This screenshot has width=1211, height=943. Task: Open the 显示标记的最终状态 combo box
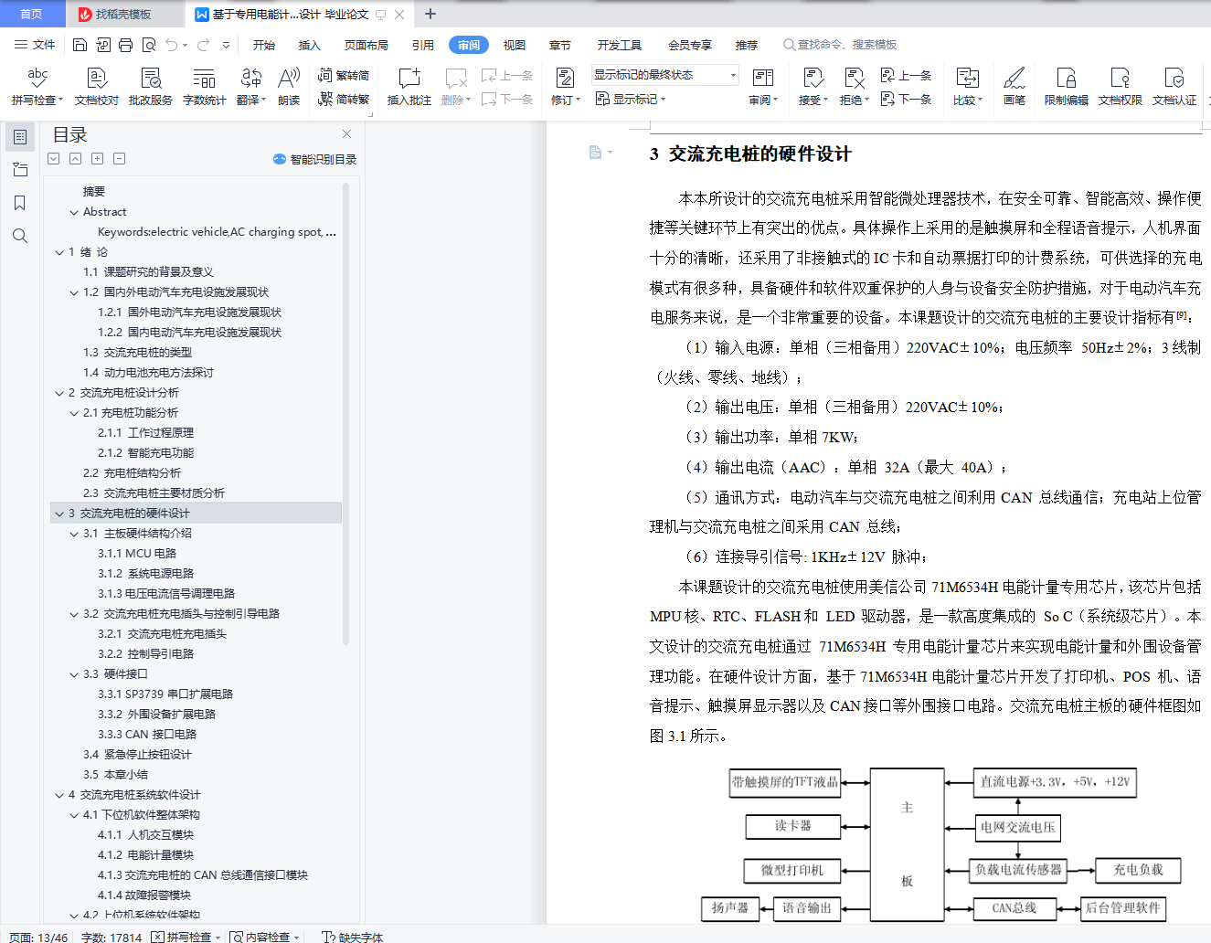coord(664,75)
